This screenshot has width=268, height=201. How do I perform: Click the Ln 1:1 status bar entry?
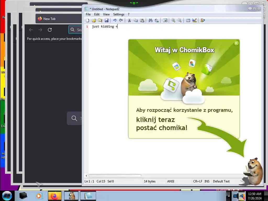pyautogui.click(x=89, y=181)
